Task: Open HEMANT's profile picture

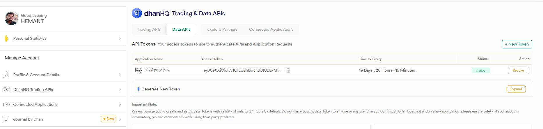Action: (12, 18)
